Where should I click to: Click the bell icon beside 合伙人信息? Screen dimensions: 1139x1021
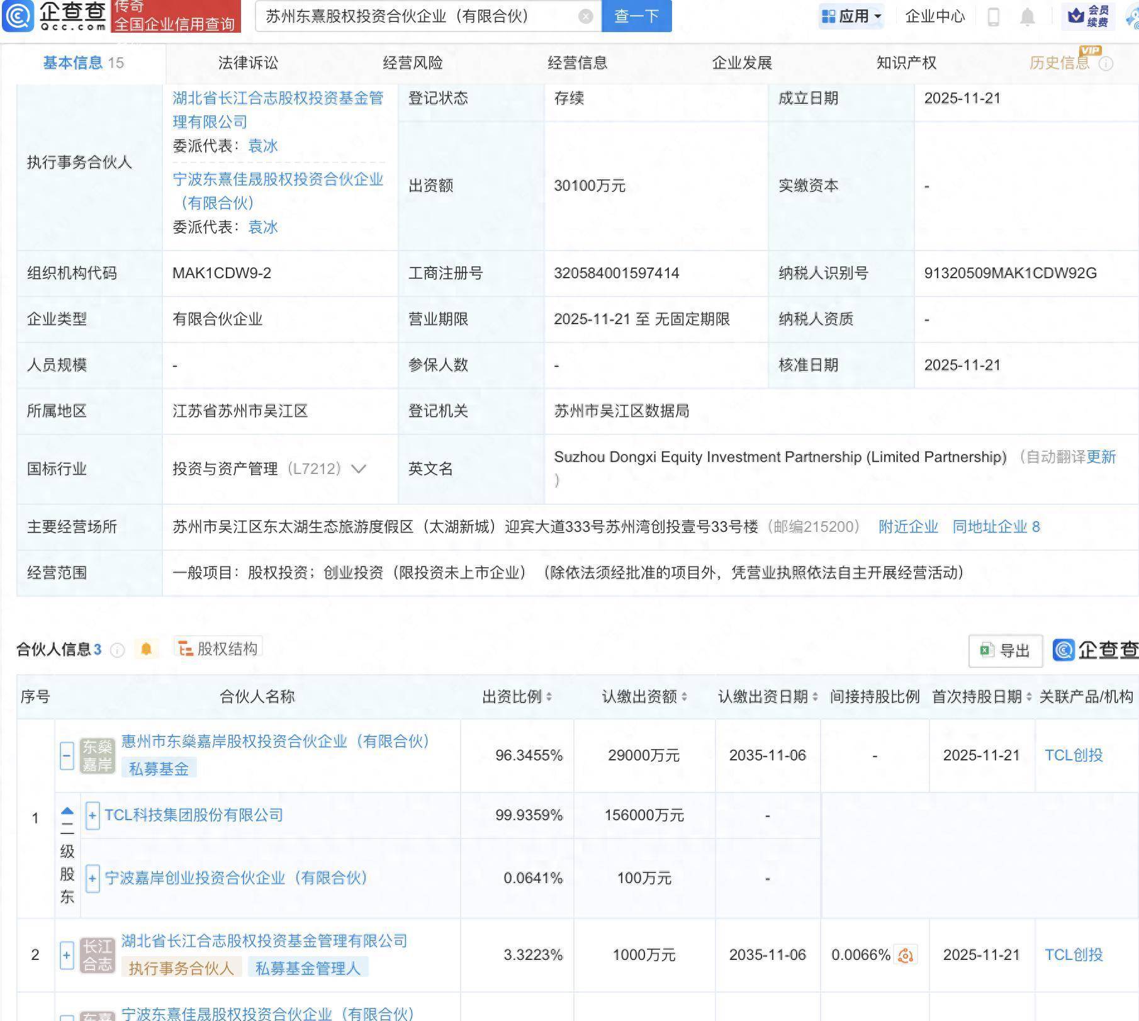tap(147, 649)
